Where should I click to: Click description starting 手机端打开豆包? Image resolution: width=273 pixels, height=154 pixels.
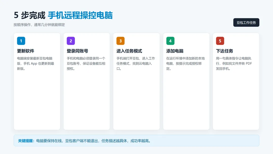(x=136, y=64)
